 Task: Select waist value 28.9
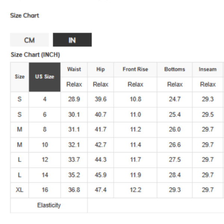click(74, 100)
